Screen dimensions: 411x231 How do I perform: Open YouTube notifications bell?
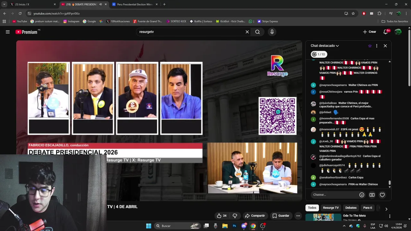386,32
